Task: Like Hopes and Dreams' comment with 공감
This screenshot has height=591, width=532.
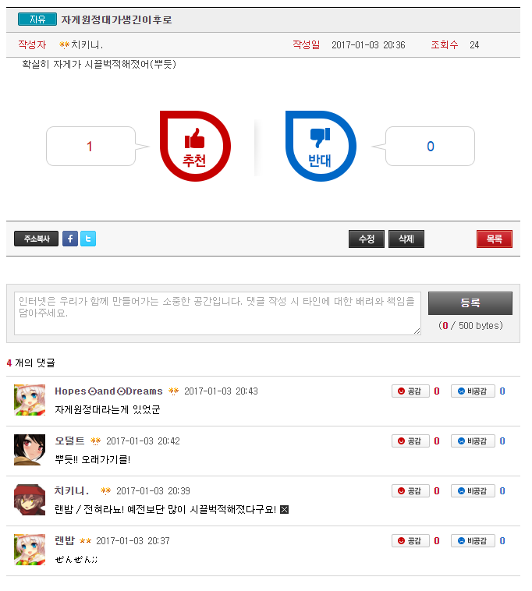Action: [x=410, y=391]
